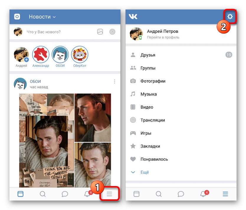Open Понравилось menu item

181,159
